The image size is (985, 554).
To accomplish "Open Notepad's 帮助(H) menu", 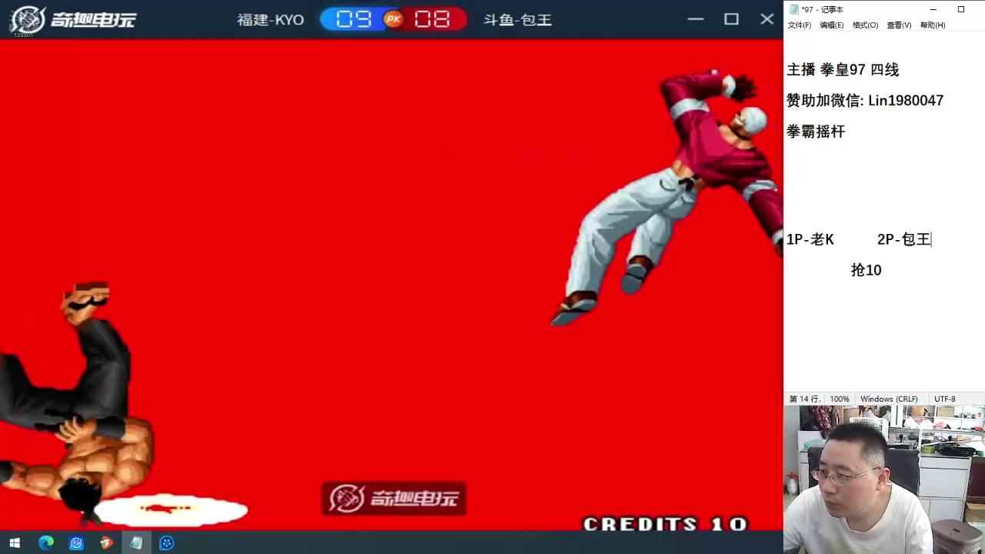I will pyautogui.click(x=933, y=25).
